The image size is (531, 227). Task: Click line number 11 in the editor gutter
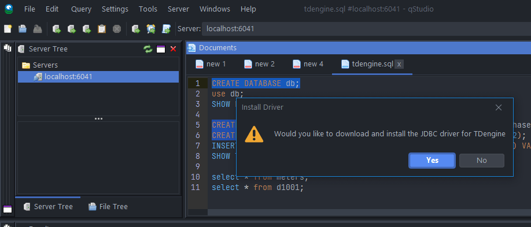[x=196, y=187]
